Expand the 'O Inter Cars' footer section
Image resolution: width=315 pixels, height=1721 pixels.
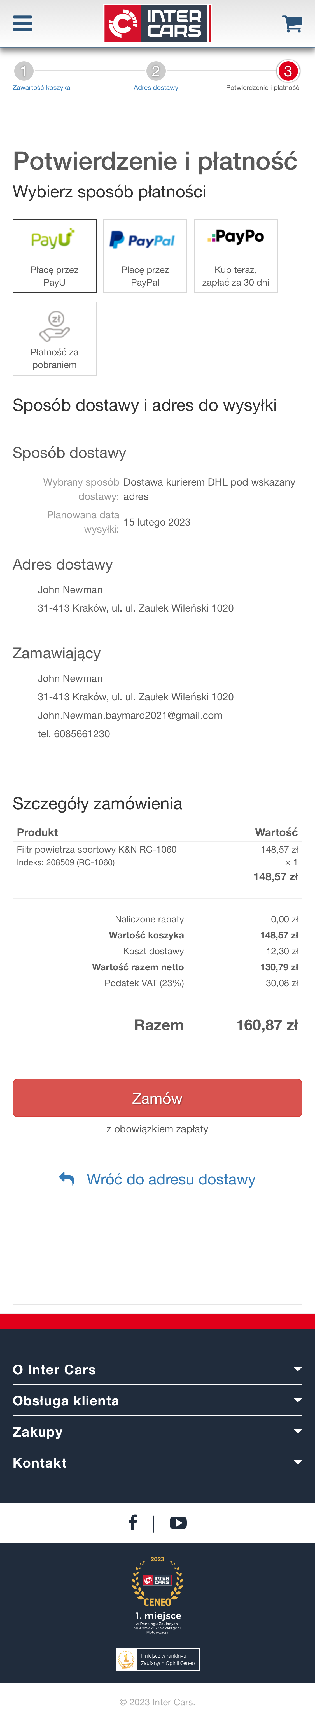[x=157, y=1370]
